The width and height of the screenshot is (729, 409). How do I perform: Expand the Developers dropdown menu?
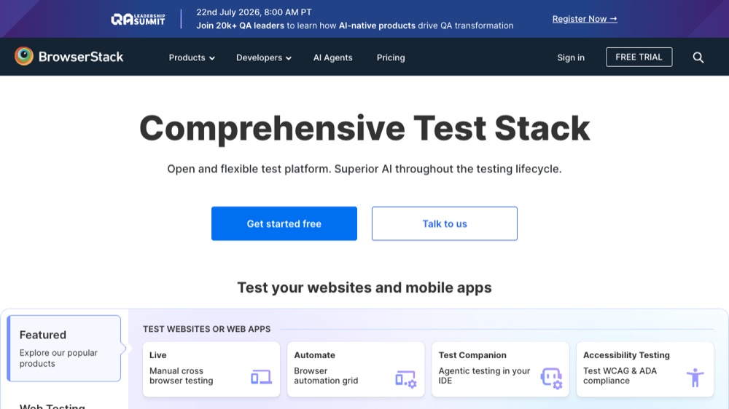(264, 57)
